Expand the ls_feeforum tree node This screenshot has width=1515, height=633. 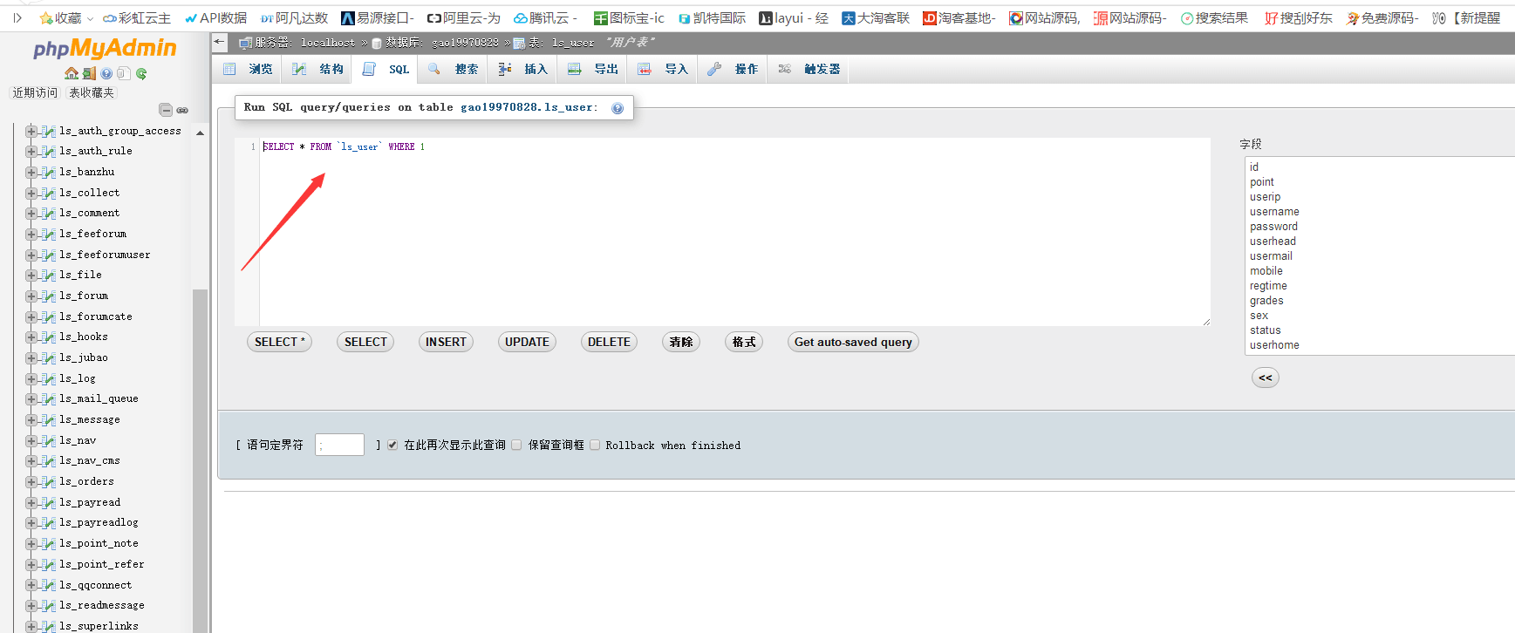31,235
